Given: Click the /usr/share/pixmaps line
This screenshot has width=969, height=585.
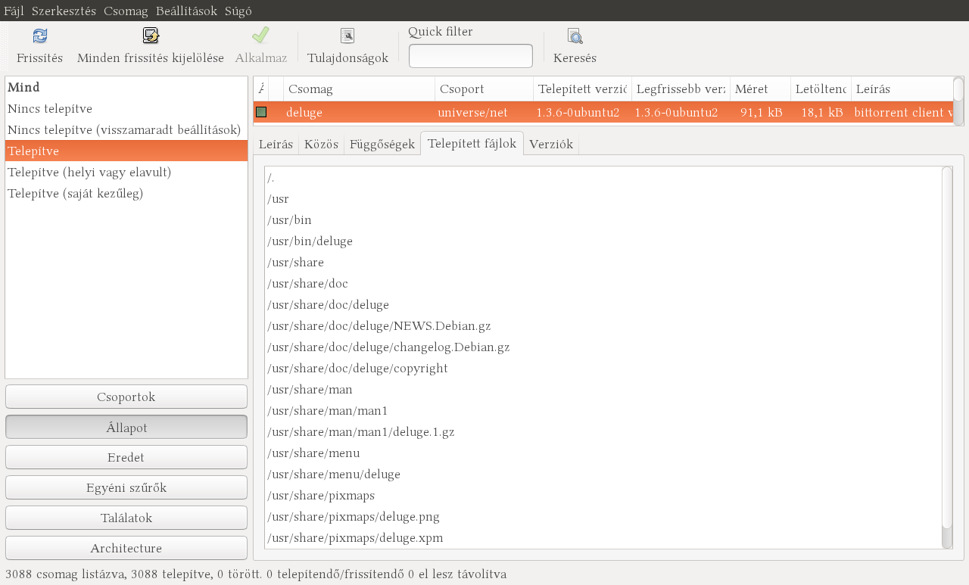Looking at the screenshot, I should click(321, 496).
